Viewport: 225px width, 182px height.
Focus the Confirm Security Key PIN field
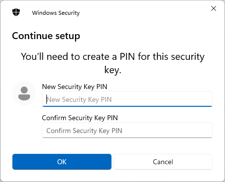(127, 130)
